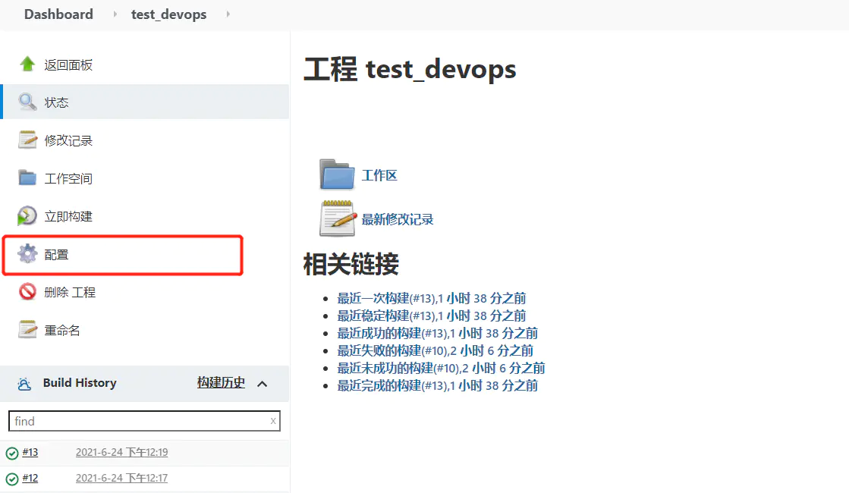Open the last failed build #10 link

(x=435, y=350)
